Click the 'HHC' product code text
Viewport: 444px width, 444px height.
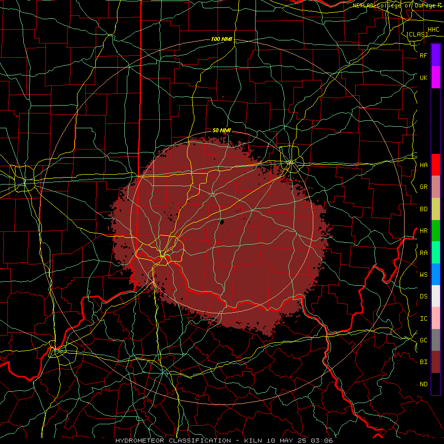(434, 30)
